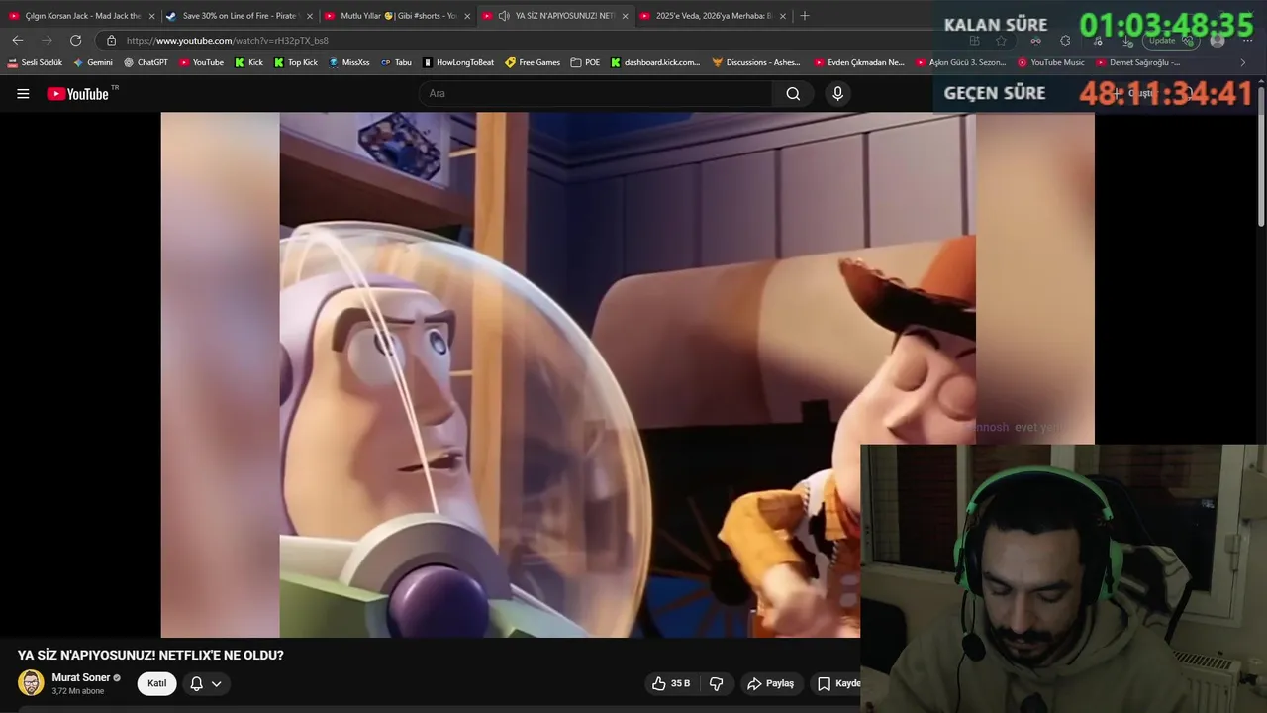Open the Top Kick bookmark
This screenshot has width=1267, height=713.
[x=296, y=62]
